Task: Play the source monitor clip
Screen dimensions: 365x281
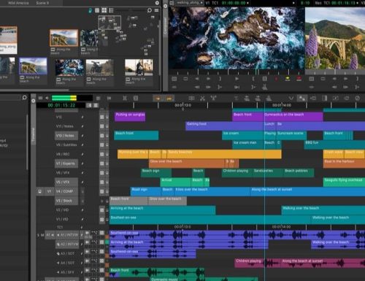Action: click(x=237, y=79)
